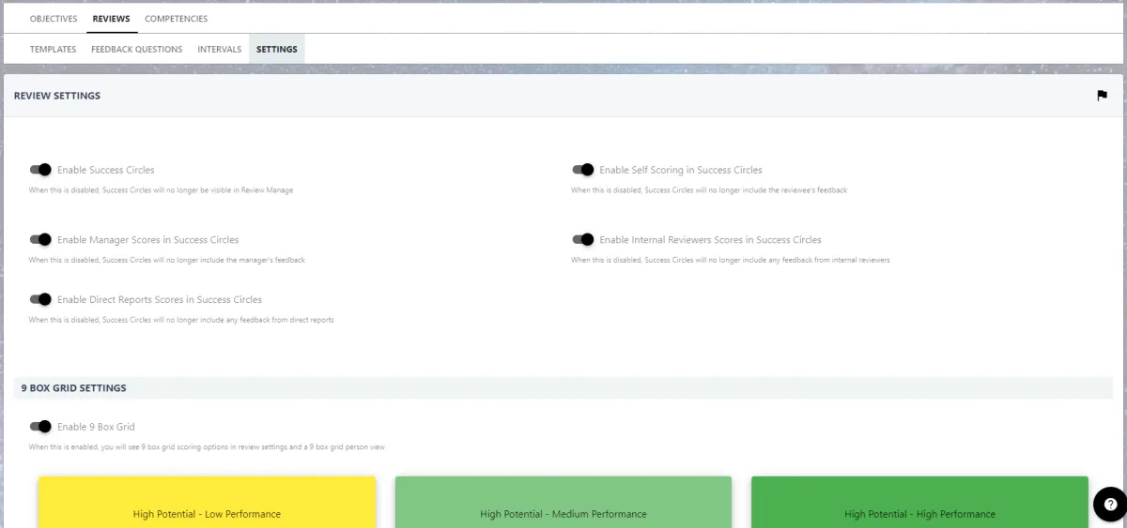Screen dimensions: 1127x528
Task: Click the 'no longer include the manager's feedback' description
Action: tap(166, 260)
